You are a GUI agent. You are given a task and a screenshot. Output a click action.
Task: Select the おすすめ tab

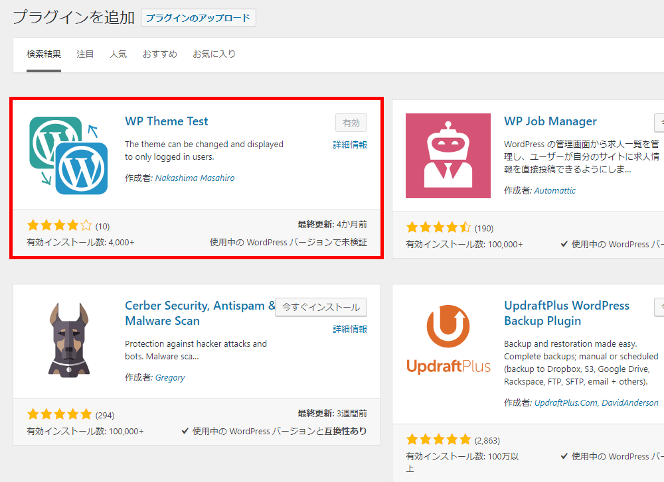click(x=160, y=54)
